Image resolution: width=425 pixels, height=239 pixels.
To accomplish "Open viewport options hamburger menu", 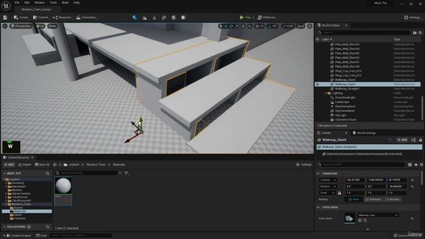I will coord(5,26).
